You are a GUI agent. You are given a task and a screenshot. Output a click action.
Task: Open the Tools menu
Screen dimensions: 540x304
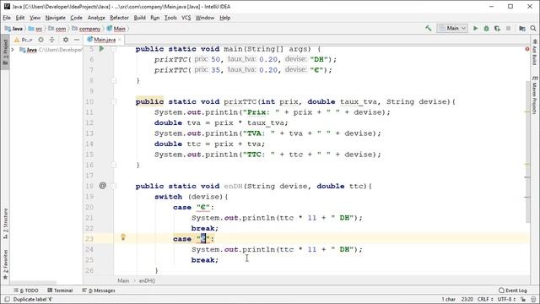170,18
